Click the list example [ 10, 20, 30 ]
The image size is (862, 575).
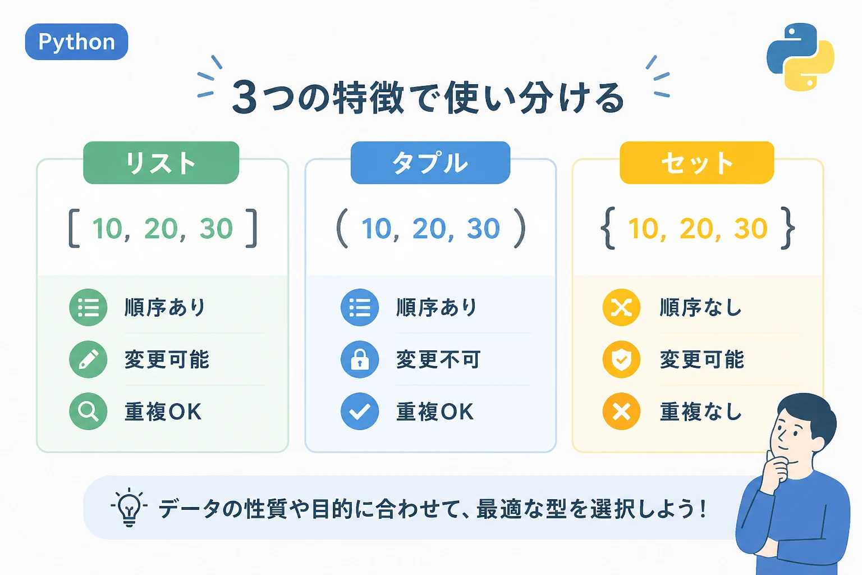click(x=163, y=229)
